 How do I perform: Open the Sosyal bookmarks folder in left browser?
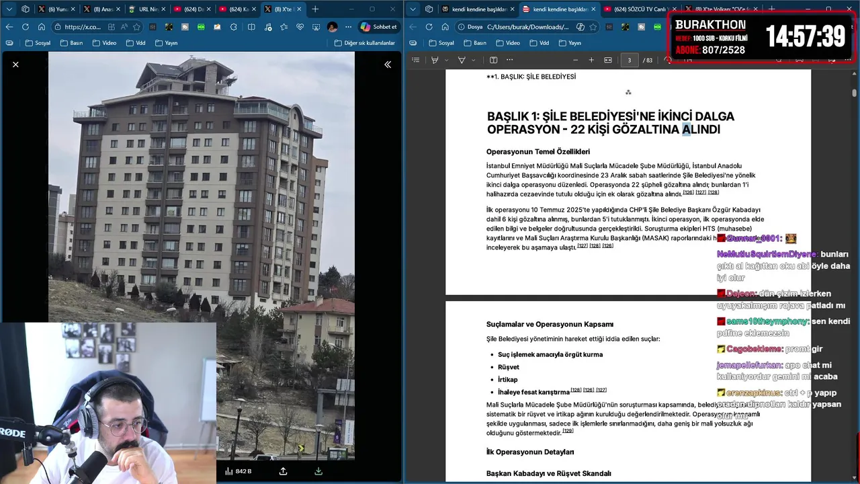coord(38,43)
